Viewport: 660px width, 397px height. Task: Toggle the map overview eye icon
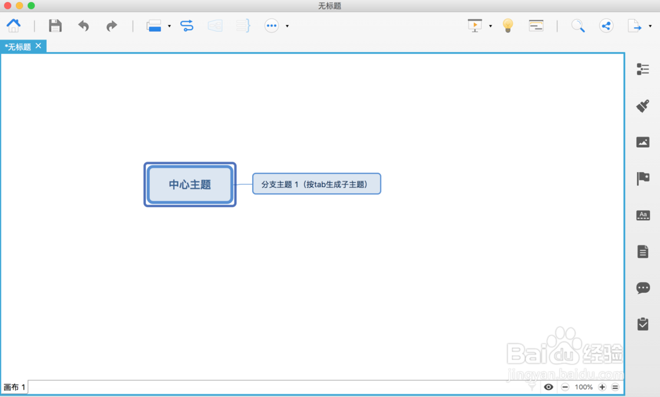(548, 387)
